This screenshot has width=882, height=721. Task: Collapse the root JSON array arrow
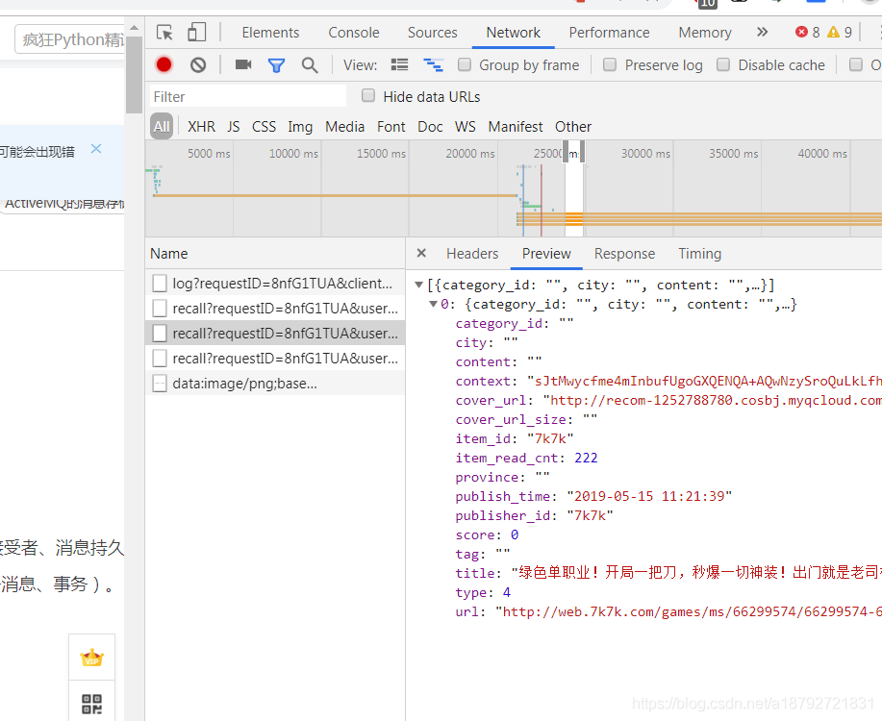pyautogui.click(x=418, y=285)
